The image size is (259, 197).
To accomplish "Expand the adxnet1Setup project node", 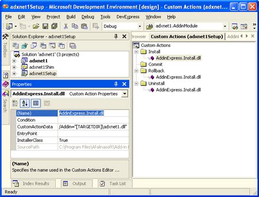I will 14,74.
